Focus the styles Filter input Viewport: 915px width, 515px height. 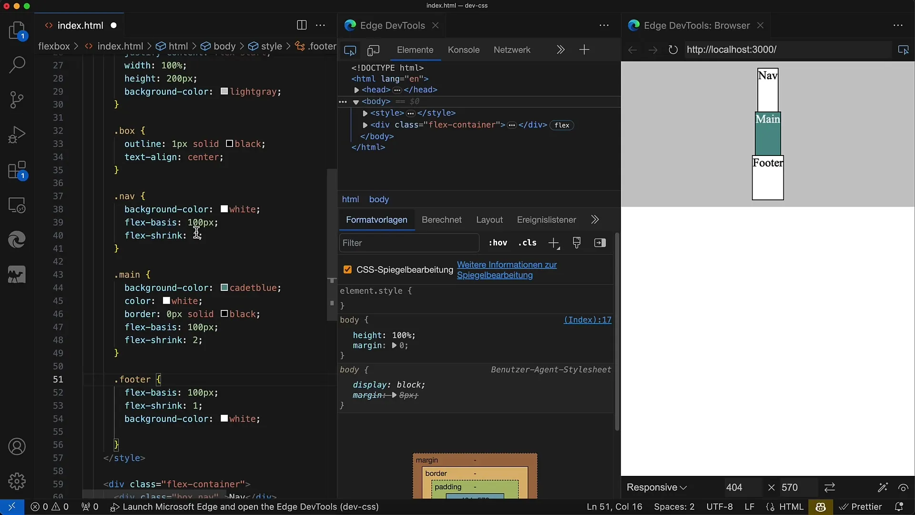409,243
